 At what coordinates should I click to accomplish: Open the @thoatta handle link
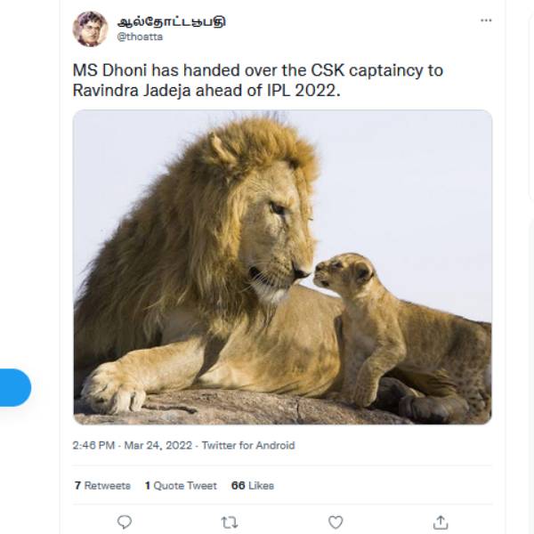coord(140,36)
